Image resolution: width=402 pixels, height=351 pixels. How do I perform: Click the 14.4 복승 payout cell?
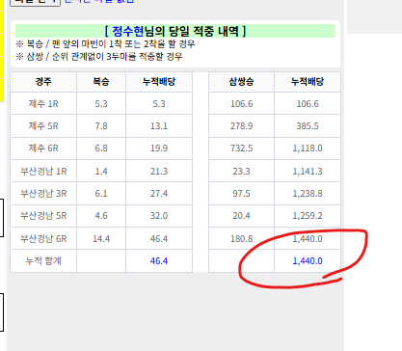tap(101, 239)
